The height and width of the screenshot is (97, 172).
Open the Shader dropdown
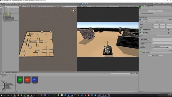[158, 53]
